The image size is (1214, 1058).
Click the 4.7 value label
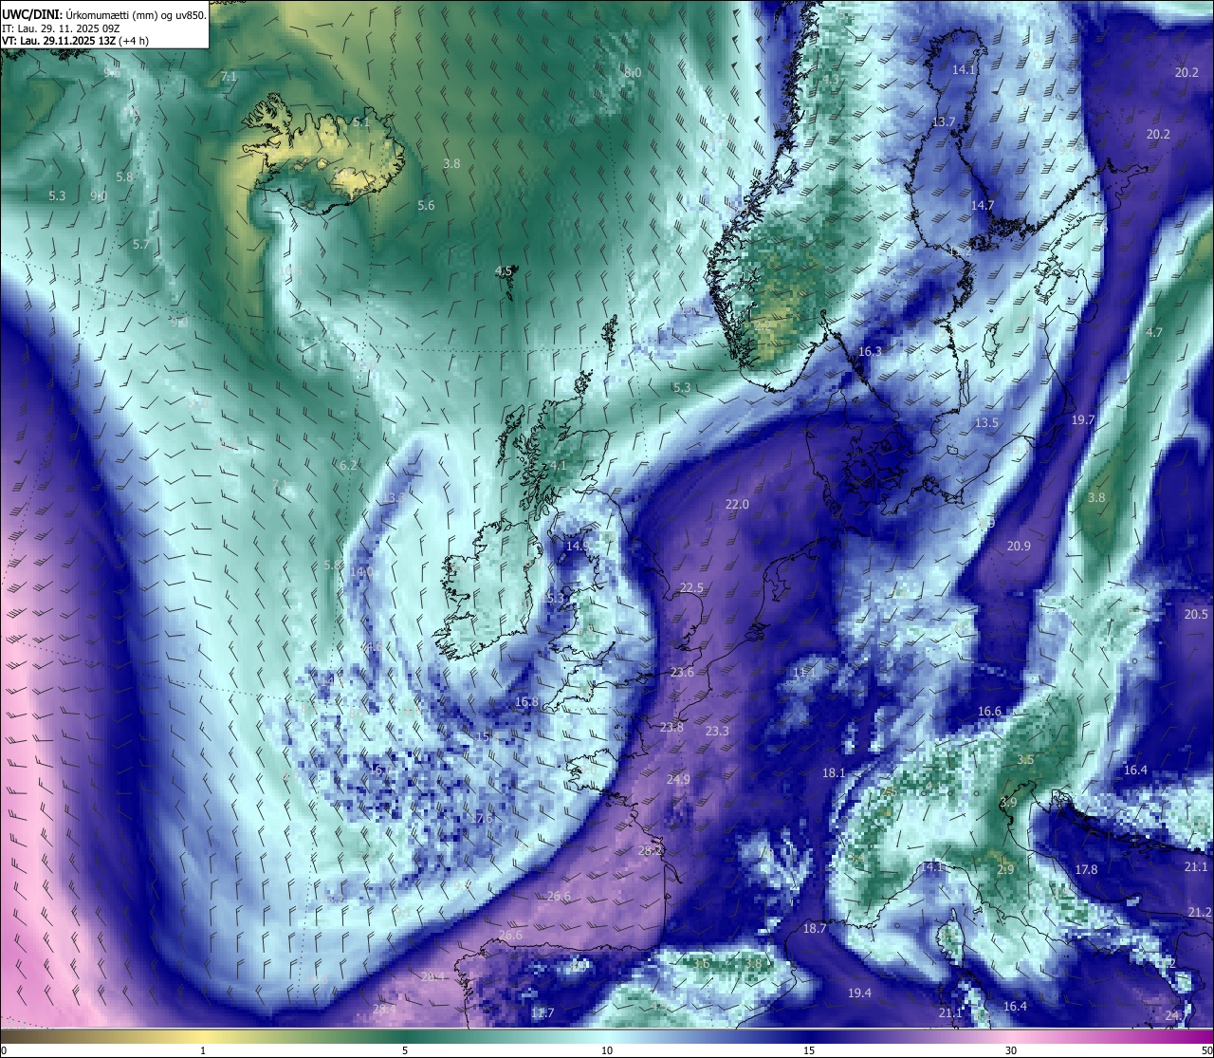1154,333
